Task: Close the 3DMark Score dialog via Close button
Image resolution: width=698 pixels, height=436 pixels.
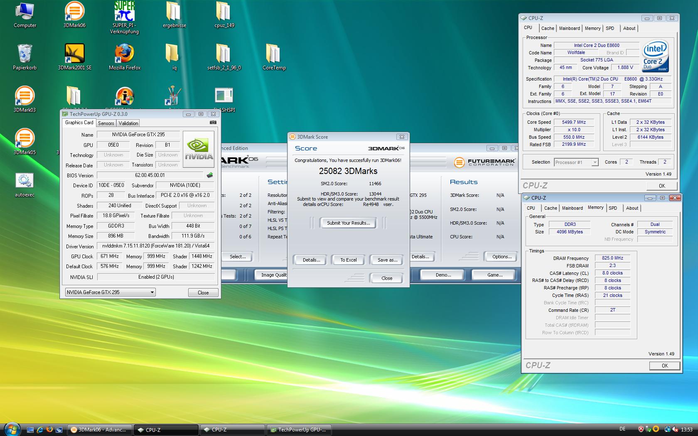Action: coord(387,278)
